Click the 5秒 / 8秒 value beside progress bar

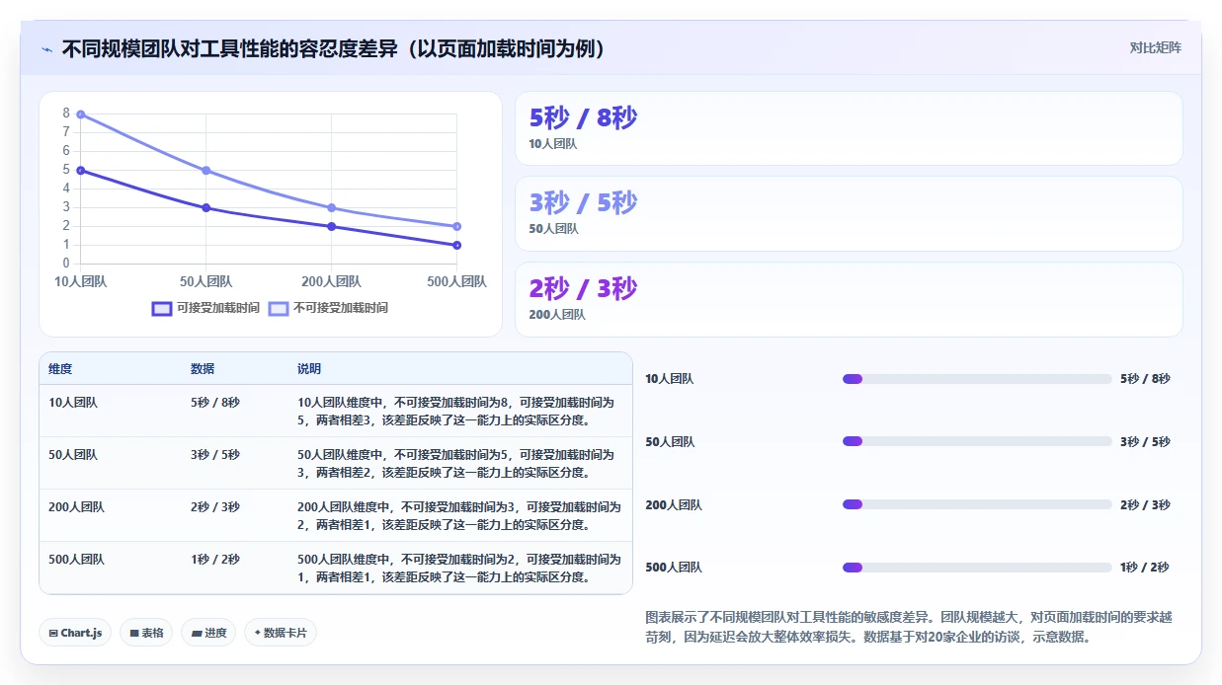pyautogui.click(x=1145, y=379)
